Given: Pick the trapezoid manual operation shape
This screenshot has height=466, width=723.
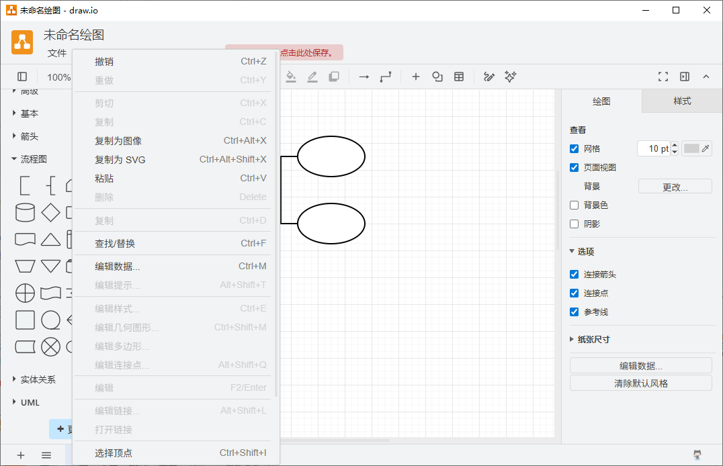Looking at the screenshot, I should [x=25, y=266].
